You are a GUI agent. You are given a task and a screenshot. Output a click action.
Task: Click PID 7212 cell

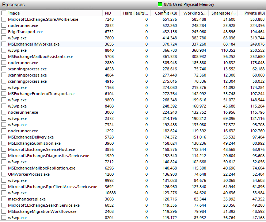pyautogui.click(x=109, y=162)
